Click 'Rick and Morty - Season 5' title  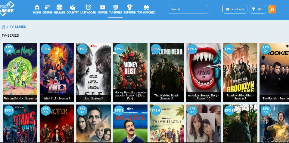coord(20,99)
